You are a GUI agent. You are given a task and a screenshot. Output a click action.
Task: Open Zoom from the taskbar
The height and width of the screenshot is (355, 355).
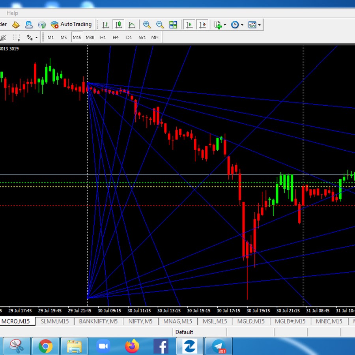pyautogui.click(x=103, y=346)
